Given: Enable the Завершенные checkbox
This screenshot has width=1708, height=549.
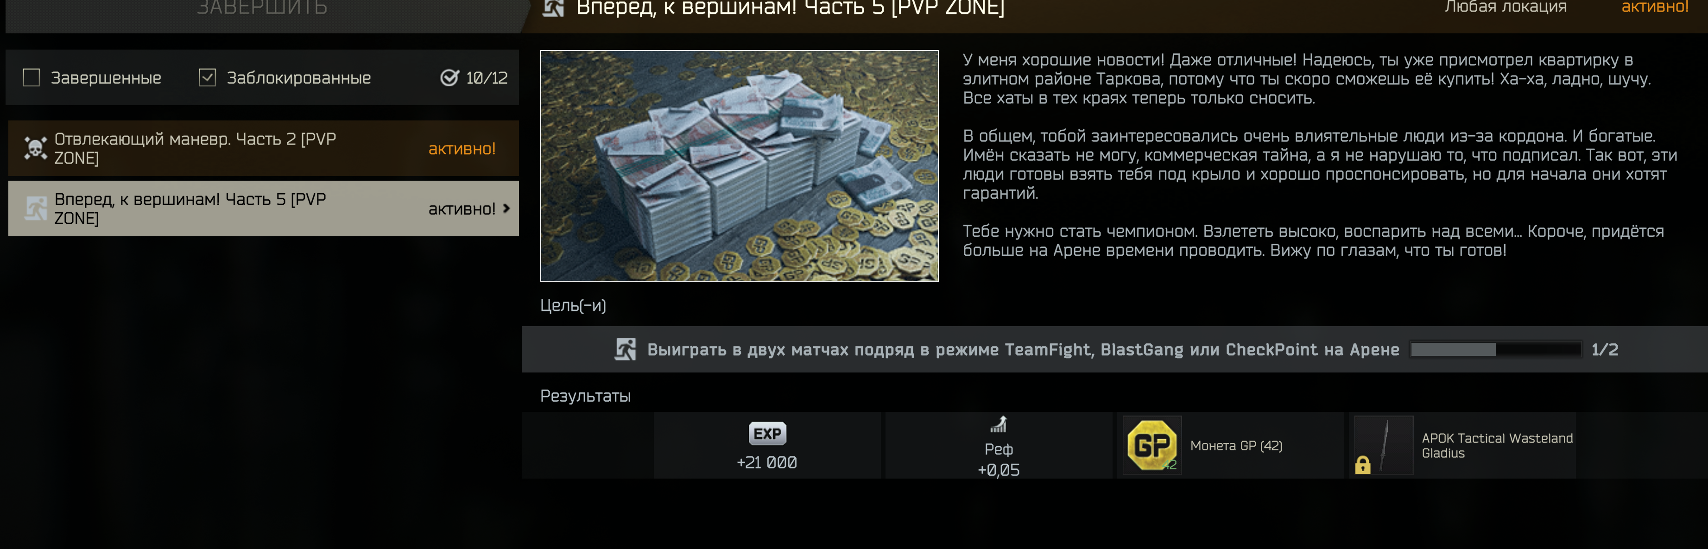Looking at the screenshot, I should point(31,77).
